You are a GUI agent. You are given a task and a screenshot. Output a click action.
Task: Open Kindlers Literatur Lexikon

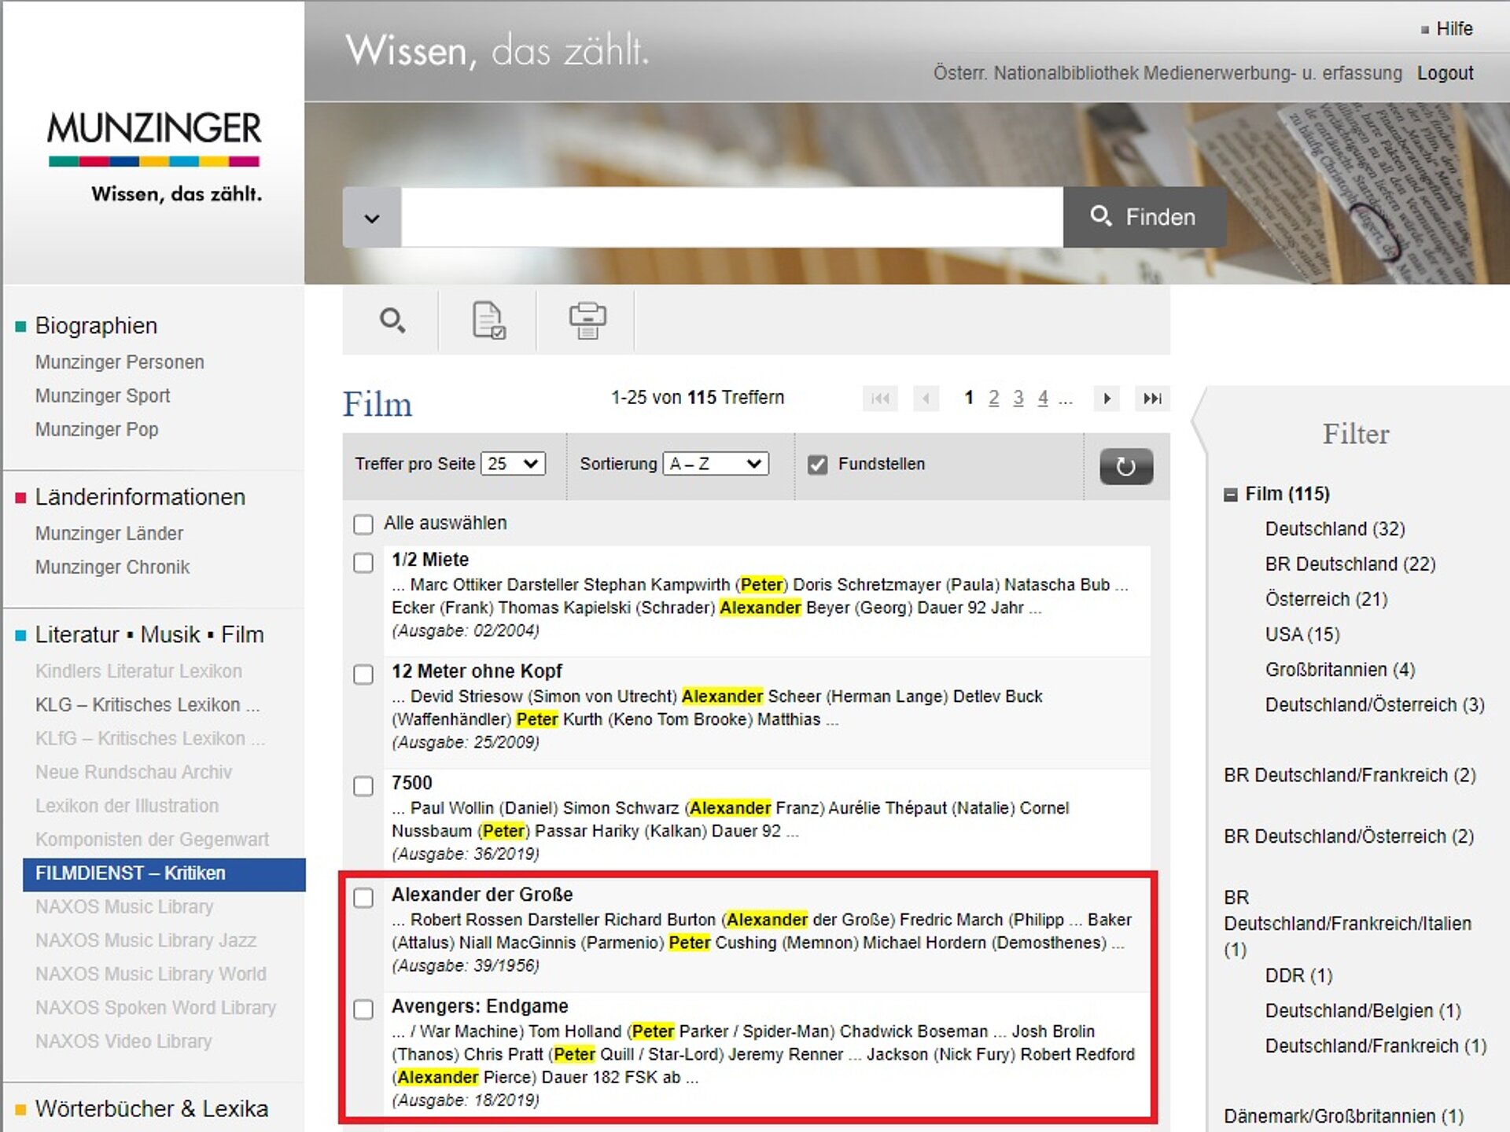(x=138, y=671)
